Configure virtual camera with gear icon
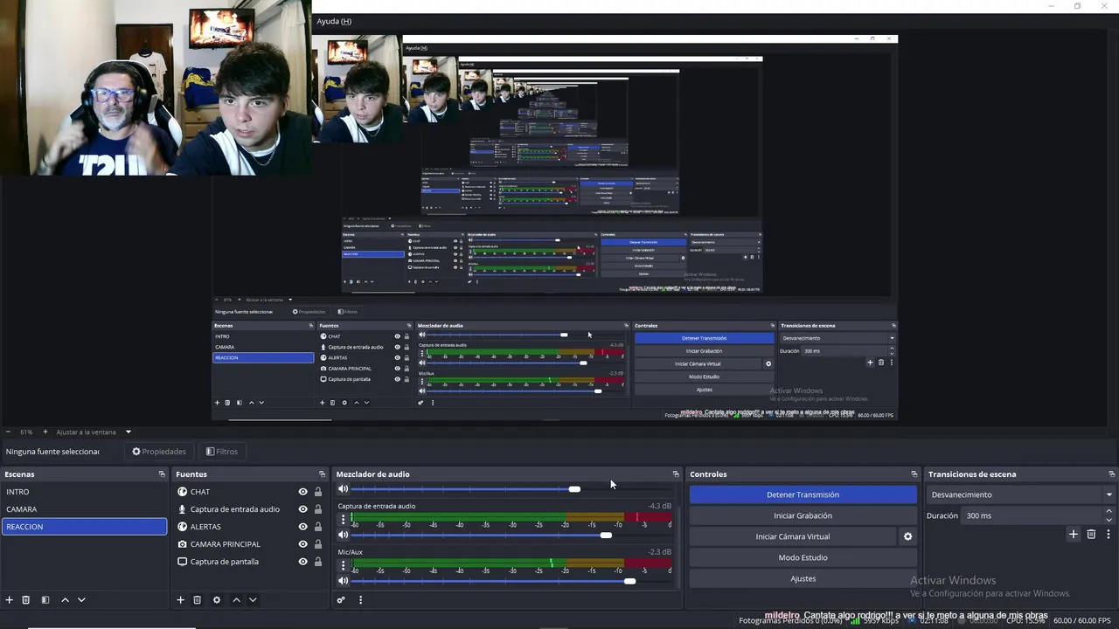 click(907, 536)
